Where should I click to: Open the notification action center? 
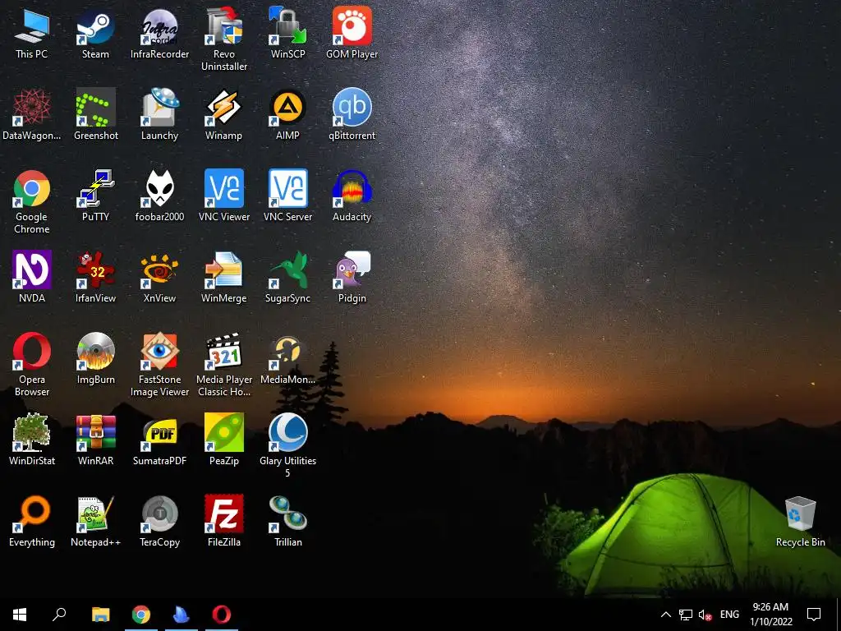pos(814,615)
